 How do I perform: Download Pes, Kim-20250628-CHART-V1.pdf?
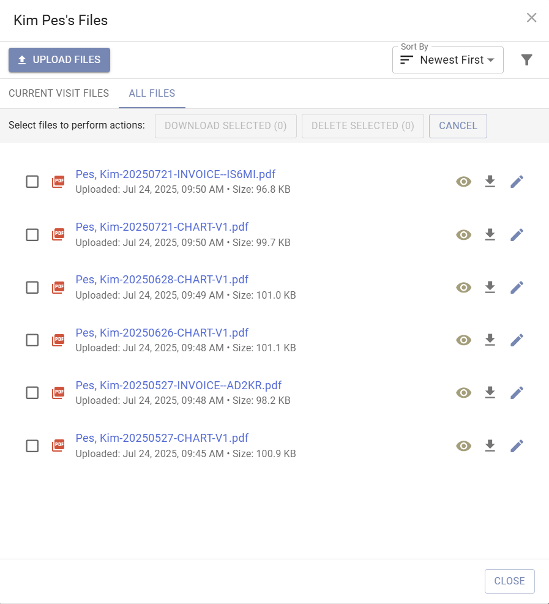click(x=490, y=288)
